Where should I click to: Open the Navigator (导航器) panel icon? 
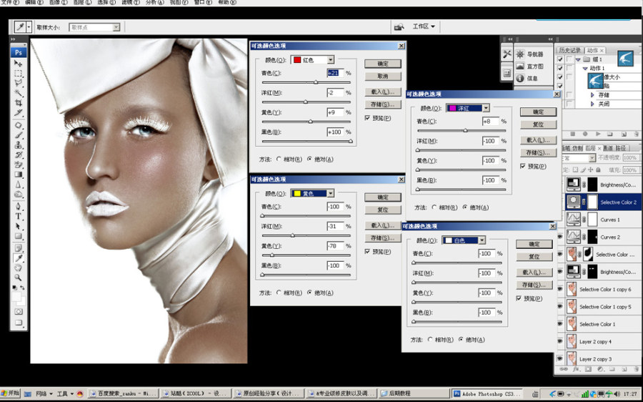[520, 54]
